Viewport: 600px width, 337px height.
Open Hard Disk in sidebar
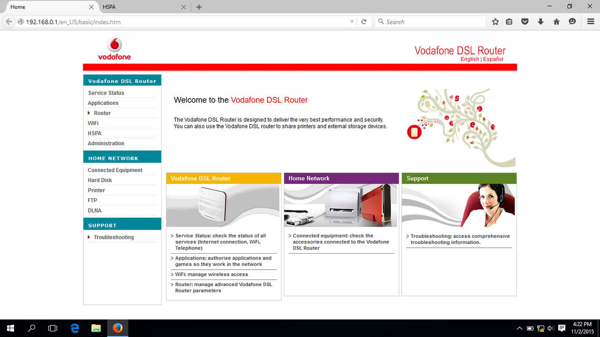point(100,180)
